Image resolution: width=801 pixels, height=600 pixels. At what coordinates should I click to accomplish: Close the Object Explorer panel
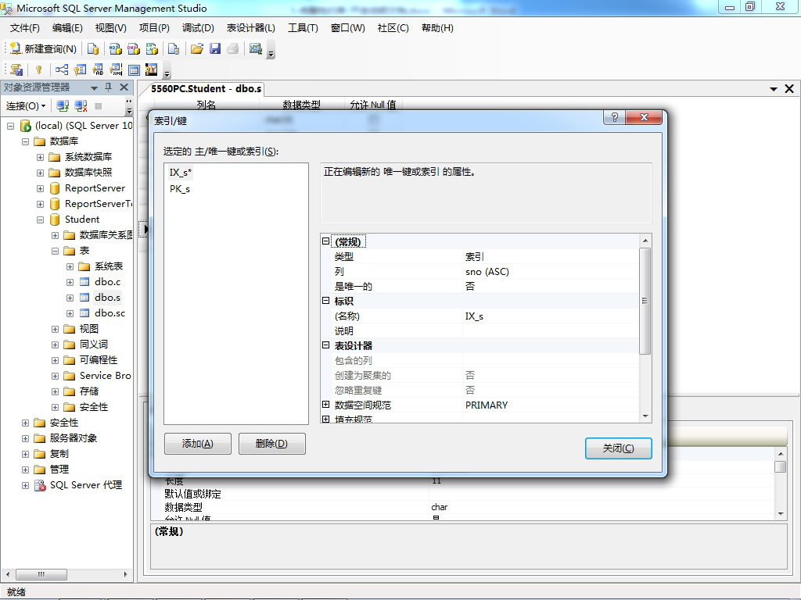tap(124, 87)
